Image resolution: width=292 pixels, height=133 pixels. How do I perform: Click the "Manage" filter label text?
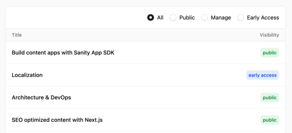point(221,18)
